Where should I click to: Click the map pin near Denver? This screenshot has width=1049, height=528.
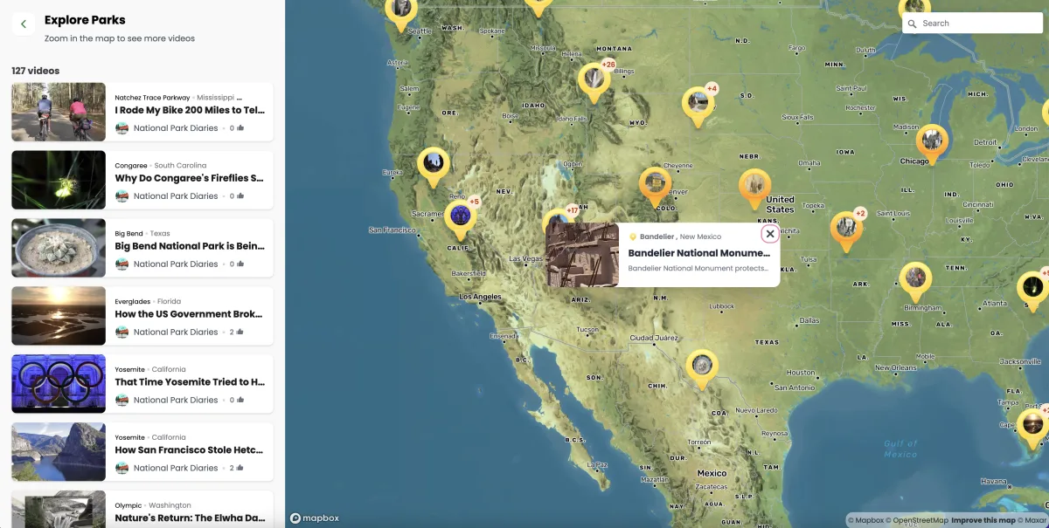tap(655, 186)
